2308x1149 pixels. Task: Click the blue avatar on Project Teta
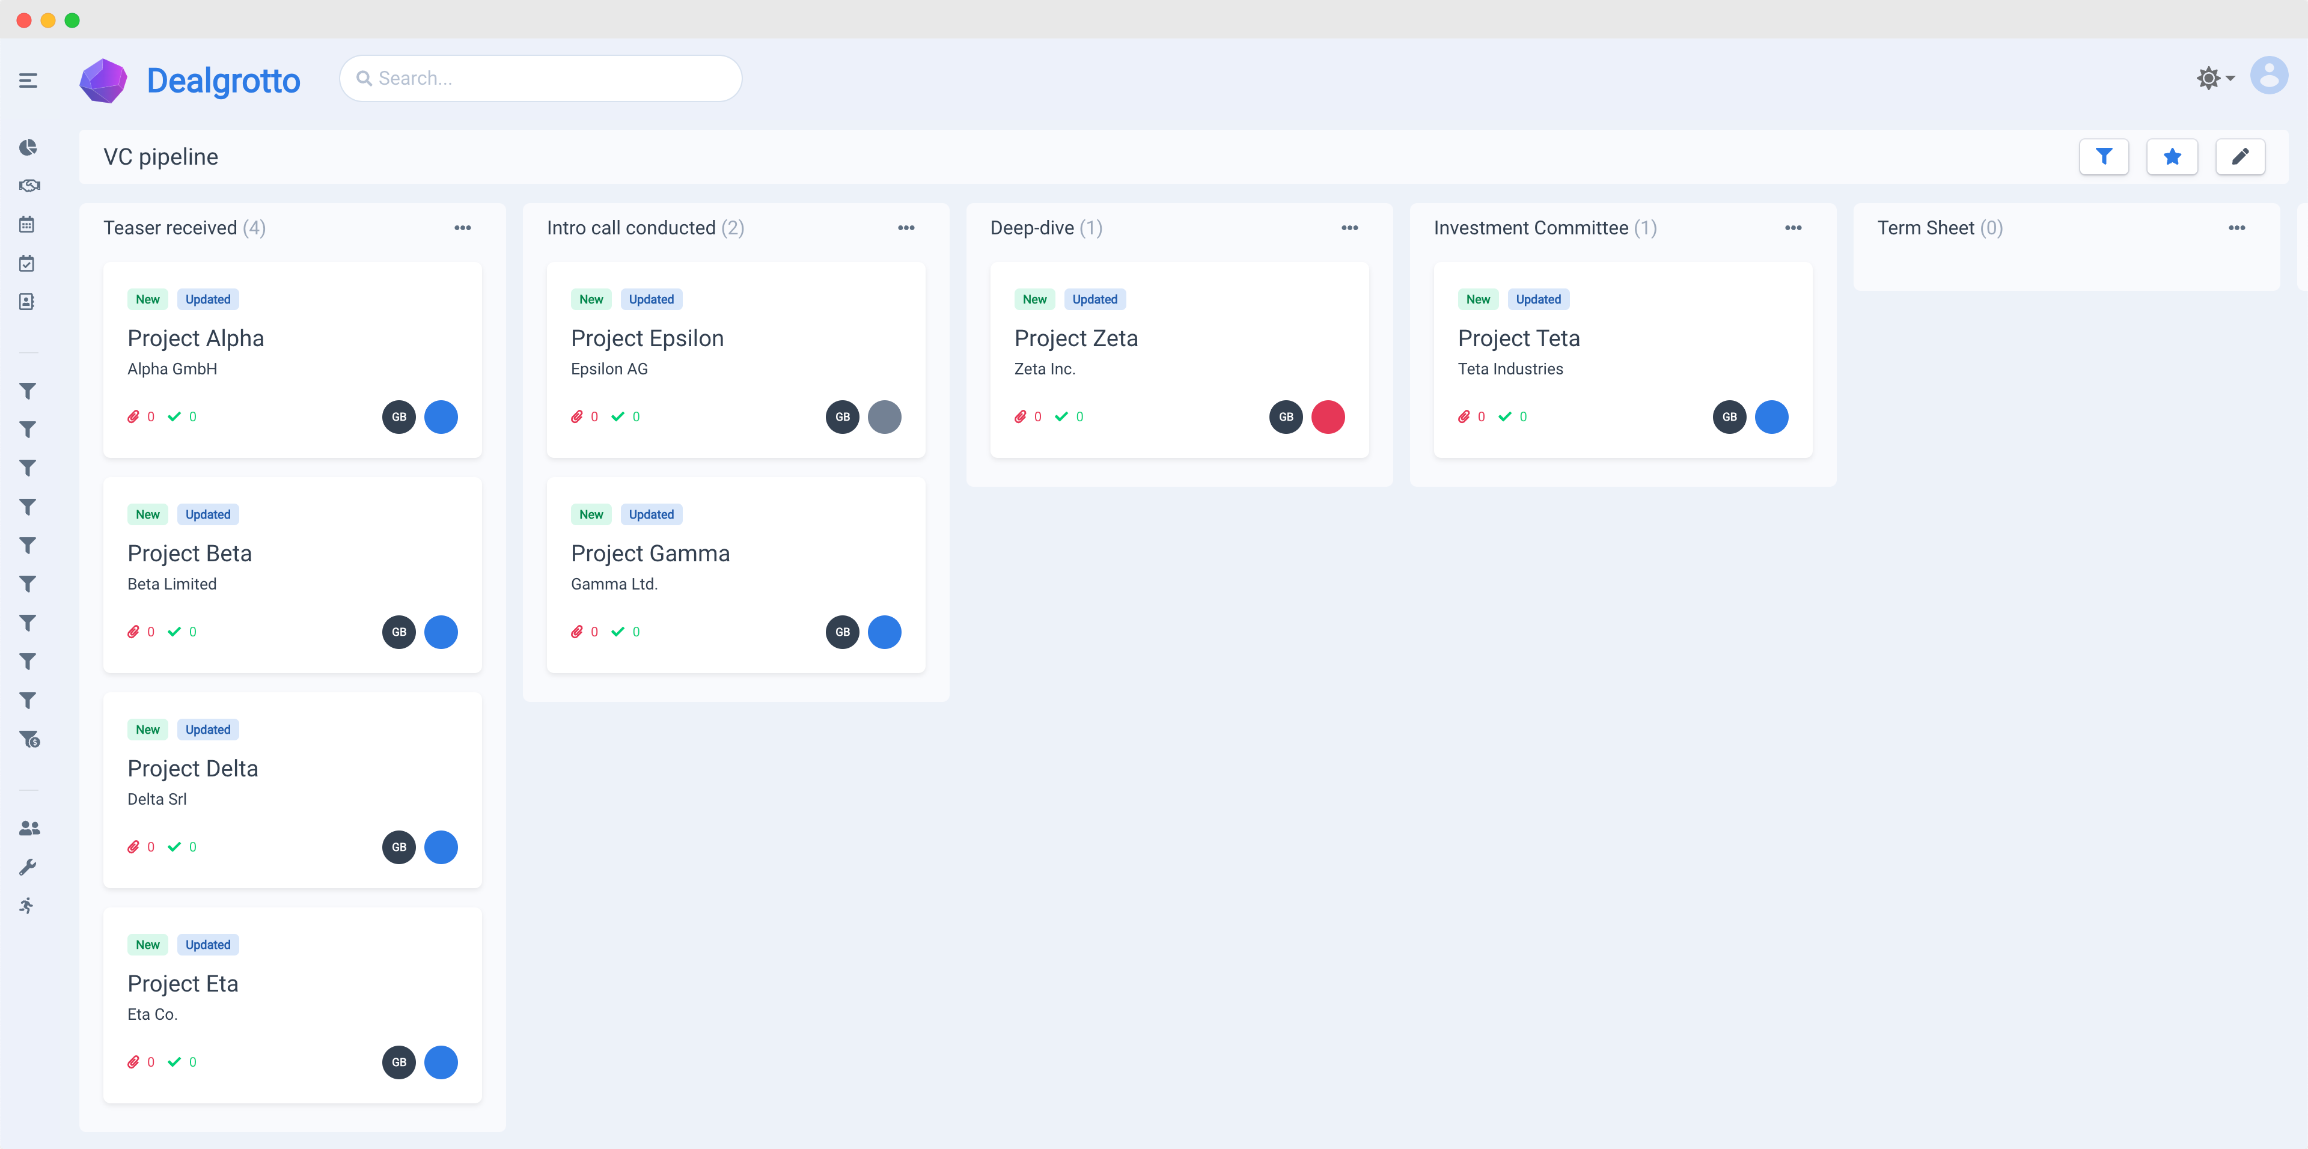(x=1771, y=416)
